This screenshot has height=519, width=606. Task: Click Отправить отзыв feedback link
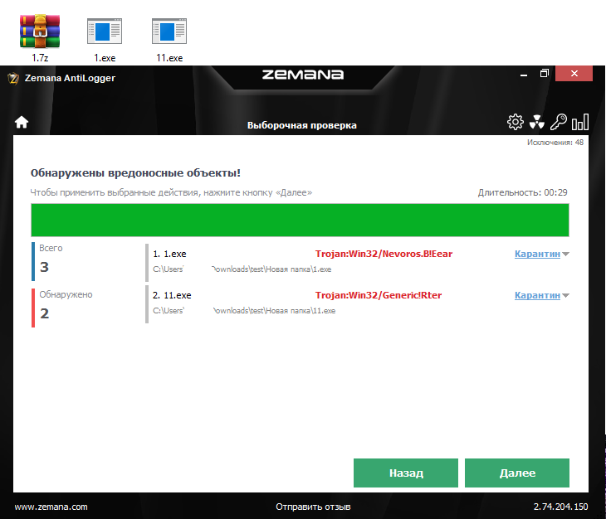(313, 507)
